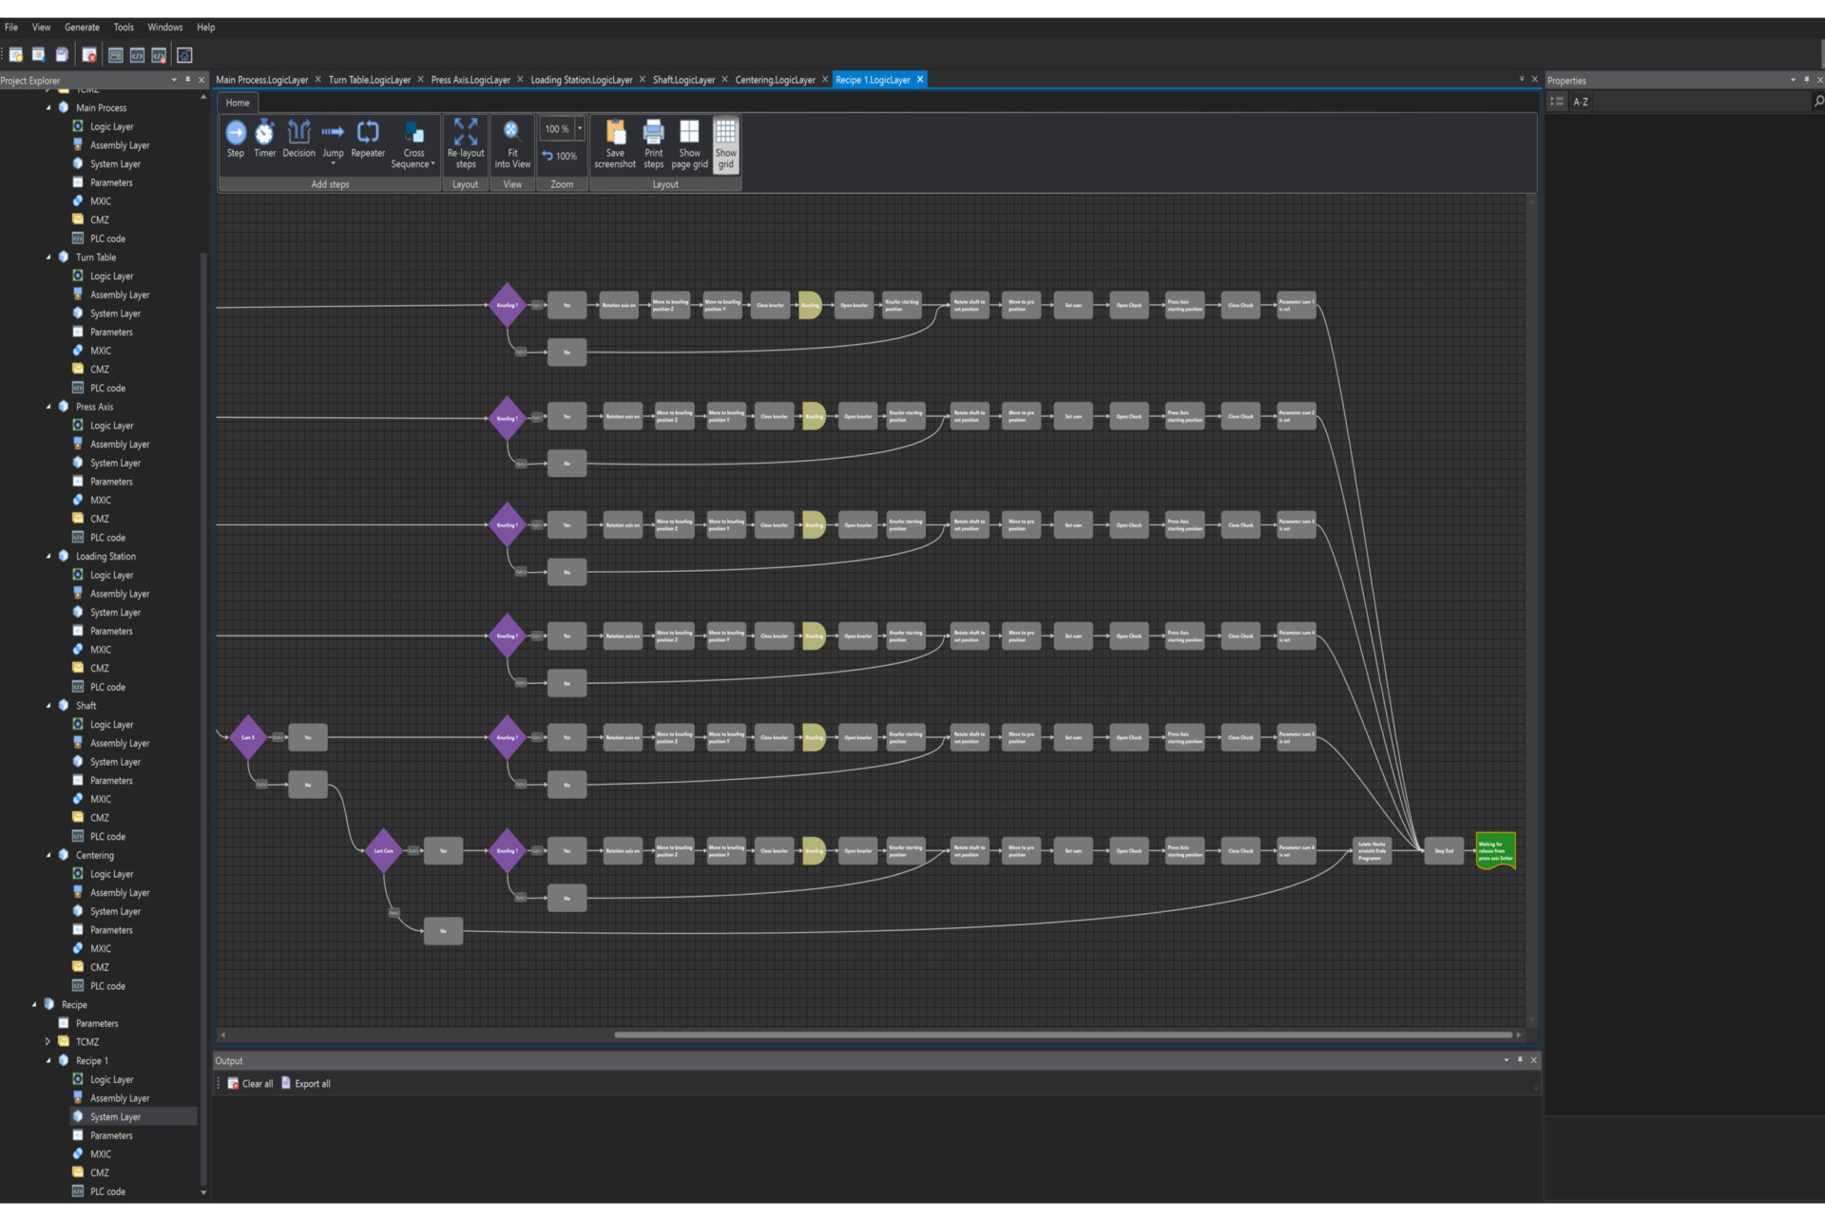The height and width of the screenshot is (1216, 1825).
Task: Click the window-layout toolbar icon
Action: click(115, 55)
